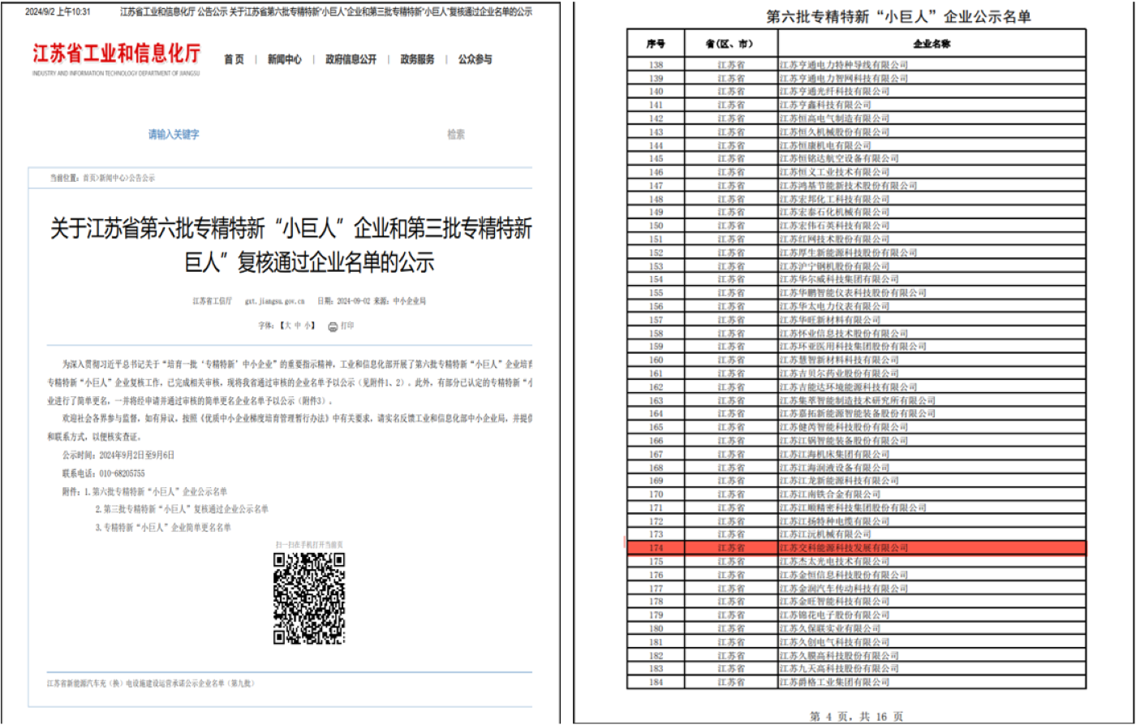This screenshot has height=725, width=1136.
Task: Click cell 江苏江海机床集团有限公司
Action: (932, 454)
